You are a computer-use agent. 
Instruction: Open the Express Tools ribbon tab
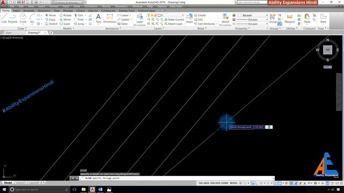[x=127, y=11]
